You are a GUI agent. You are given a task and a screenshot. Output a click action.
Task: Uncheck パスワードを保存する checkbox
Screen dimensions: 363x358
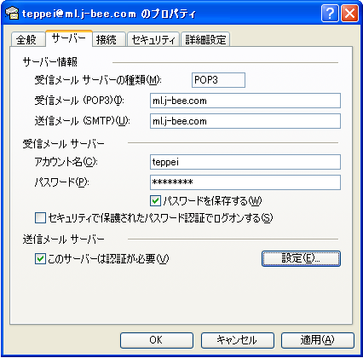155,200
